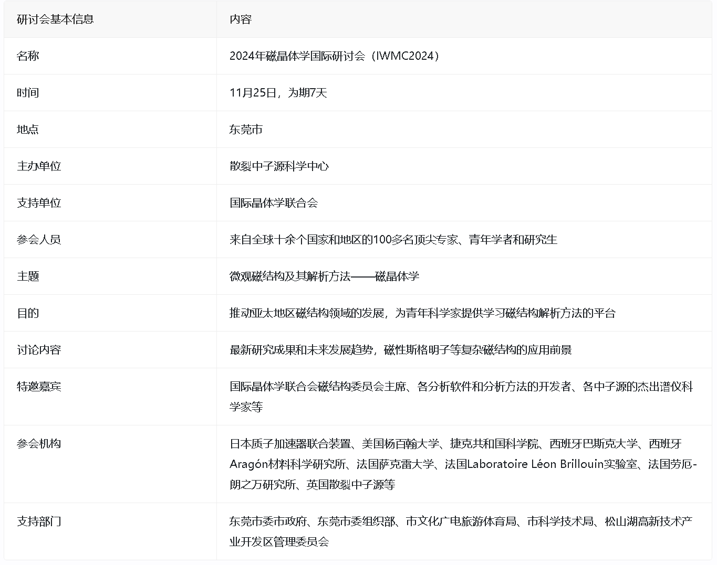Select the '东莞市' location cell

pyautogui.click(x=246, y=130)
